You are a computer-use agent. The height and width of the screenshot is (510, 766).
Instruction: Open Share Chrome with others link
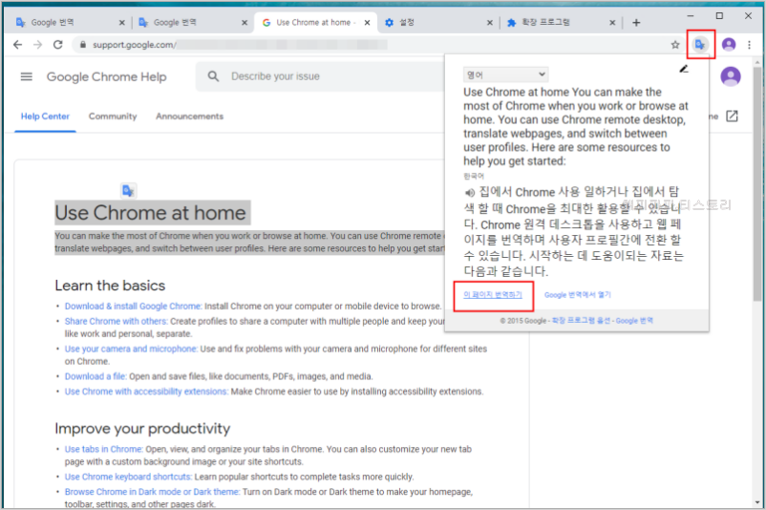tap(117, 322)
